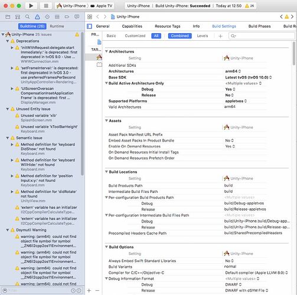
Task: Collapse the Semantic Issue group
Action: click(x=8, y=138)
